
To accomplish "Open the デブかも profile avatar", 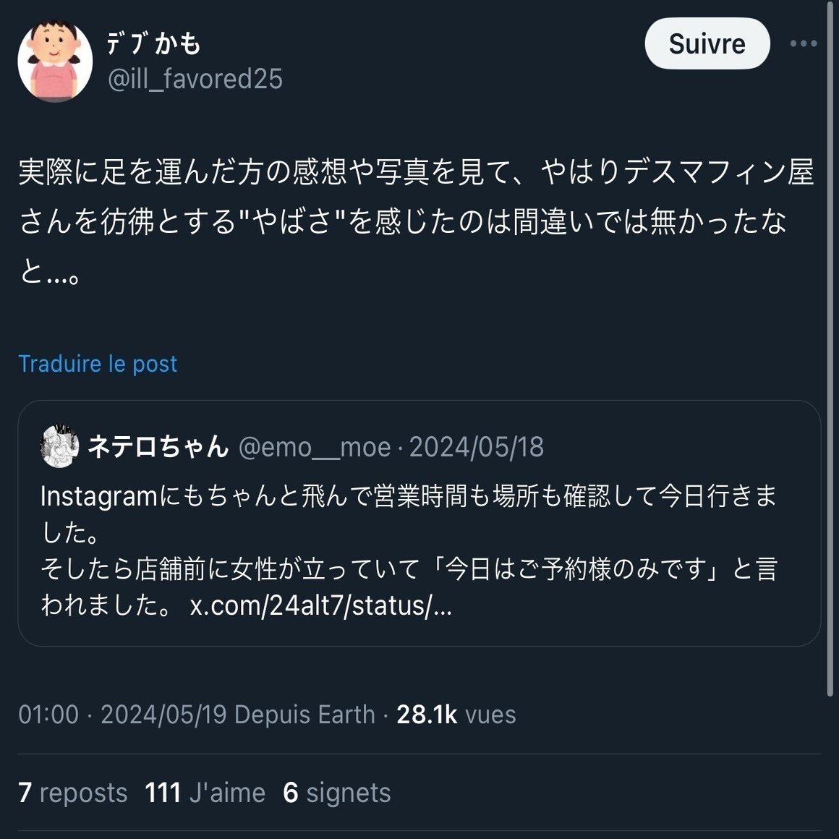I will (x=54, y=61).
